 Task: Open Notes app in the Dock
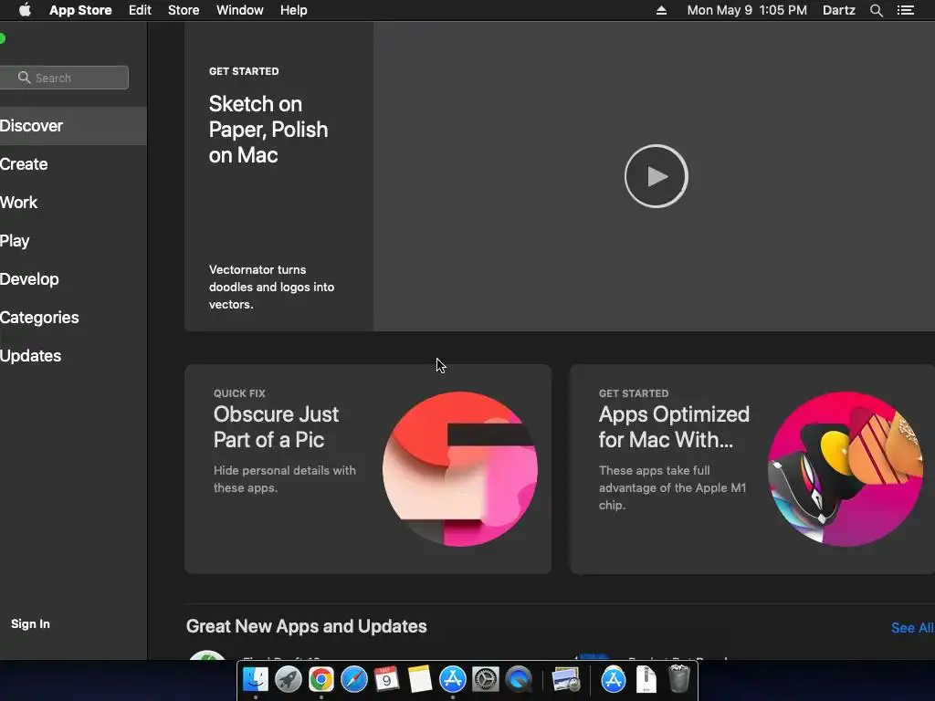(x=420, y=679)
